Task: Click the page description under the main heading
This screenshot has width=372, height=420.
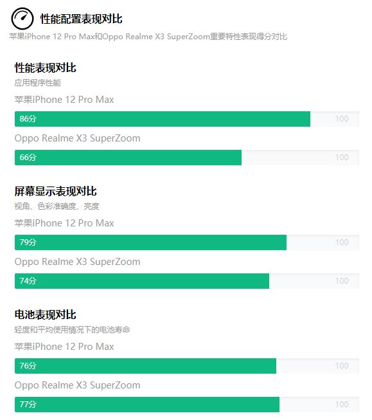Action: (148, 37)
